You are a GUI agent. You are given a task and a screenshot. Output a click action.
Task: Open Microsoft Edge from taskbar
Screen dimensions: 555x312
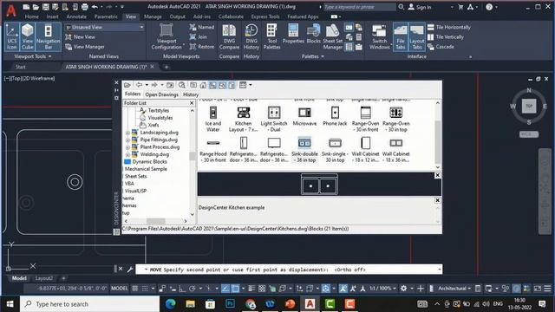coord(170,304)
